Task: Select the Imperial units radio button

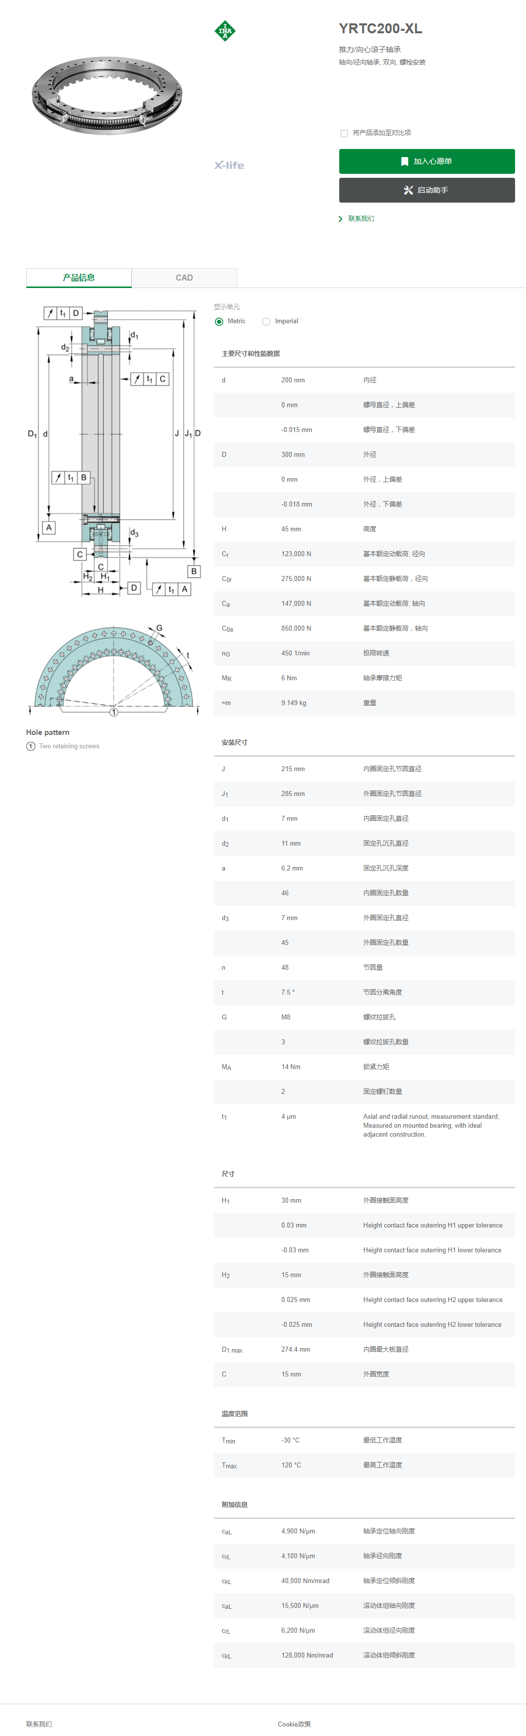Action: point(266,321)
